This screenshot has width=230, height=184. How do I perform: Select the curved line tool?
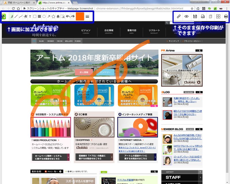[21, 16]
